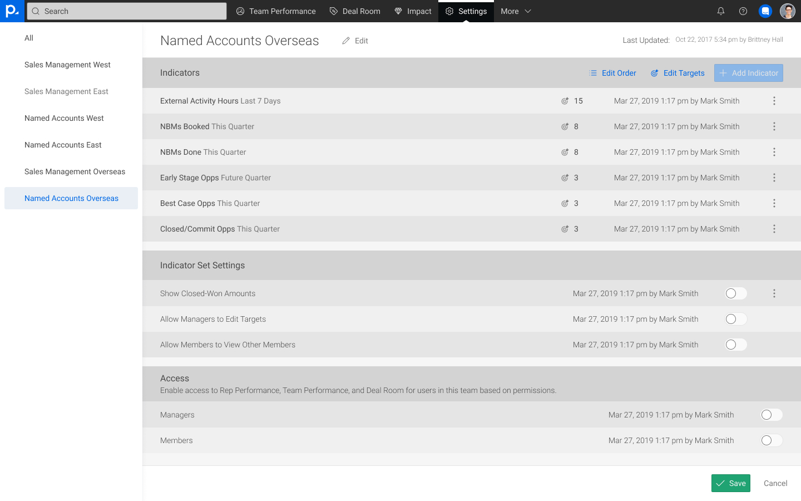Open options menu for Best Case Opps
801x501 pixels.
[x=774, y=203]
